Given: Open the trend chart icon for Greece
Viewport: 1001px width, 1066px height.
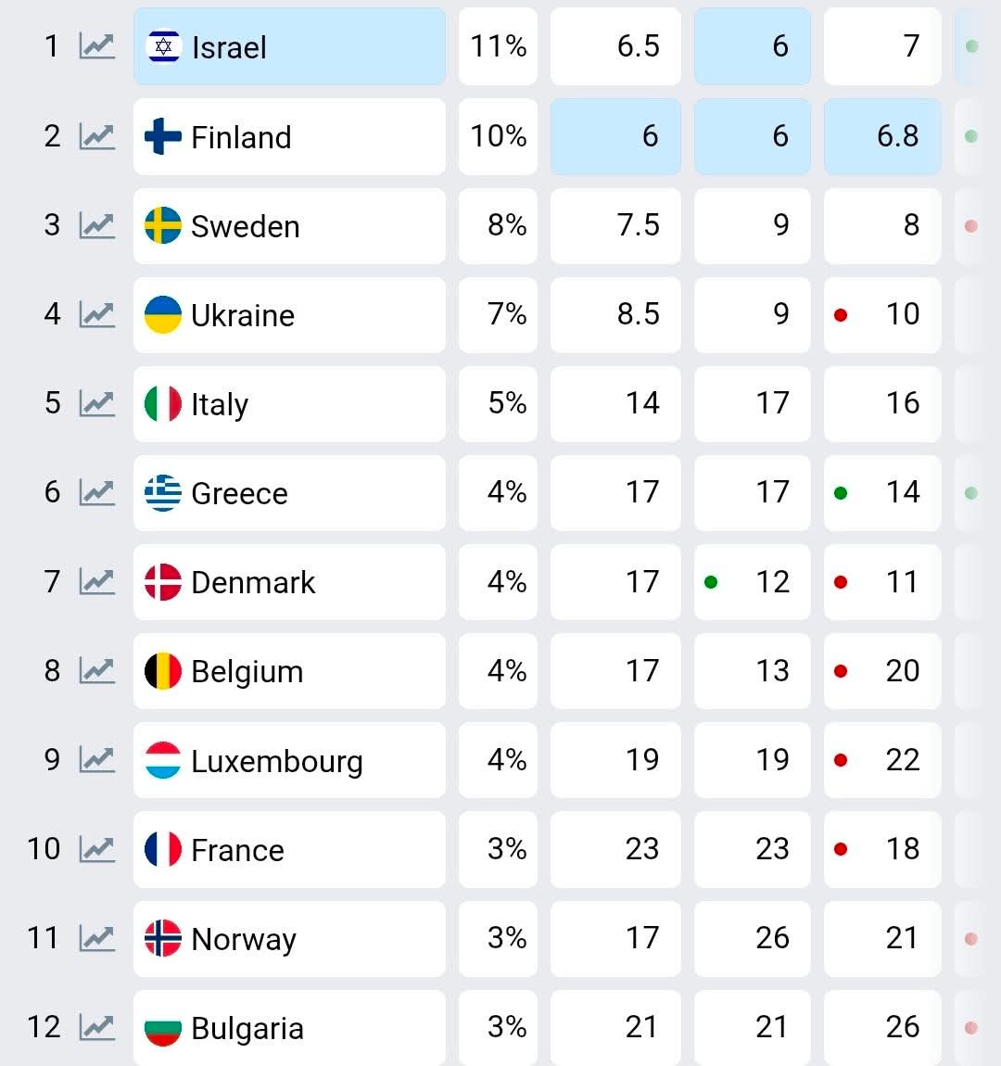Looking at the screenshot, I should 96,492.
